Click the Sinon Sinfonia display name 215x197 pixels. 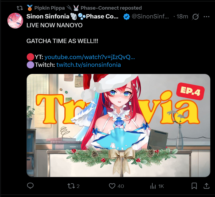tap(48, 17)
